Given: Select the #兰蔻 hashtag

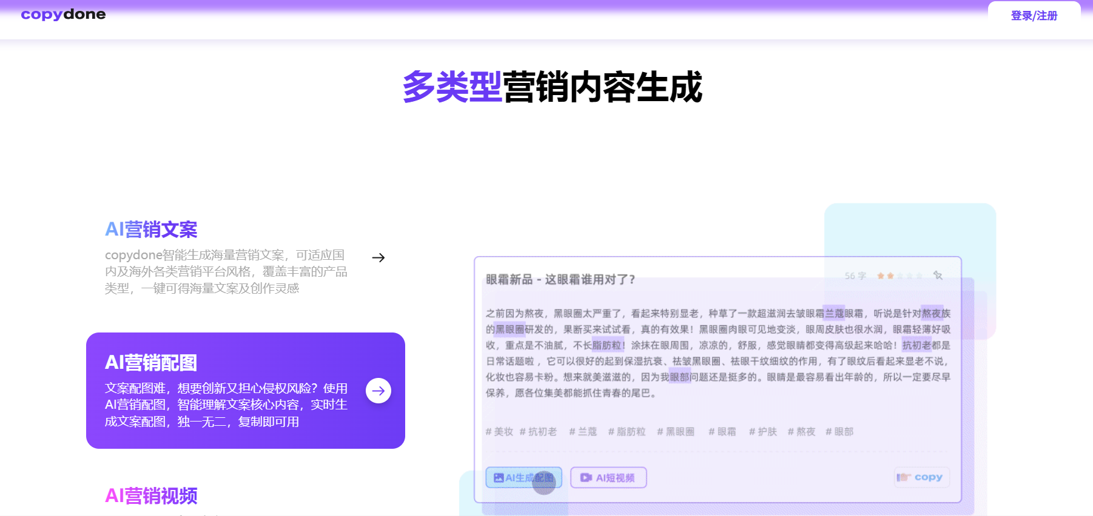Looking at the screenshot, I should 583,432.
